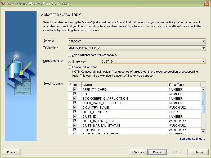This screenshot has width=211, height=158.
Task: Click the column list scrollbar thumb
Action: pyautogui.click(x=203, y=102)
